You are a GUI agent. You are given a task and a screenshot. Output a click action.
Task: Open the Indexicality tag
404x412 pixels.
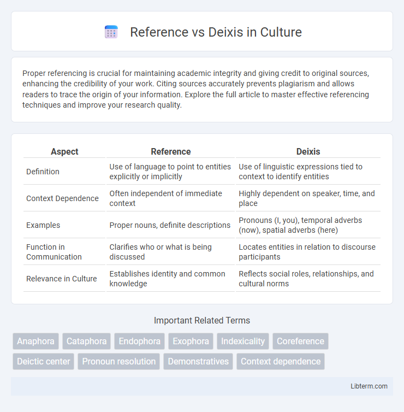pyautogui.click(x=243, y=341)
